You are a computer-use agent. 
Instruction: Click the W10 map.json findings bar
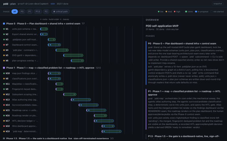[54, 73]
